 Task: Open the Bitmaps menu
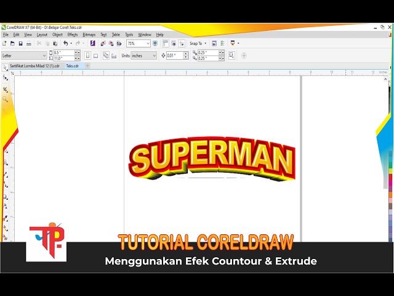pyautogui.click(x=89, y=35)
